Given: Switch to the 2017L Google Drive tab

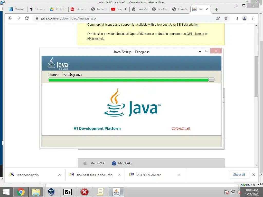Looking at the screenshot, I should (x=58, y=9).
